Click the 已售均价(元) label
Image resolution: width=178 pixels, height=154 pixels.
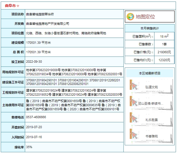tap(143, 60)
